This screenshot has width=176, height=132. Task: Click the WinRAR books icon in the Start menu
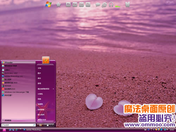click(x=3, y=86)
